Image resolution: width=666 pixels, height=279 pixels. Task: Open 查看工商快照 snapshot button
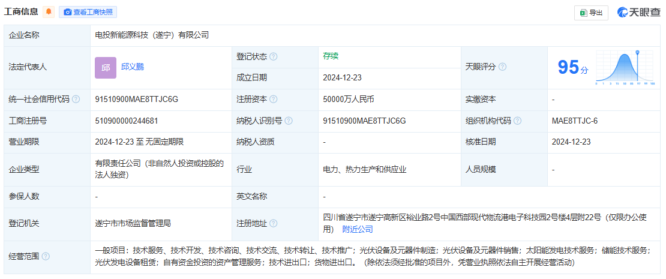tap(88, 12)
